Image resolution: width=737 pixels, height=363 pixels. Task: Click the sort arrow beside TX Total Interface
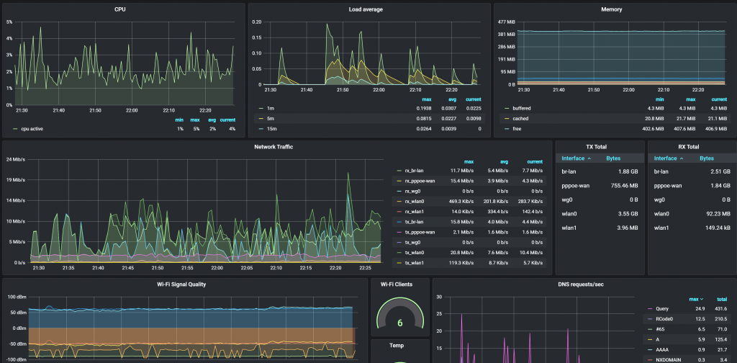[589, 158]
